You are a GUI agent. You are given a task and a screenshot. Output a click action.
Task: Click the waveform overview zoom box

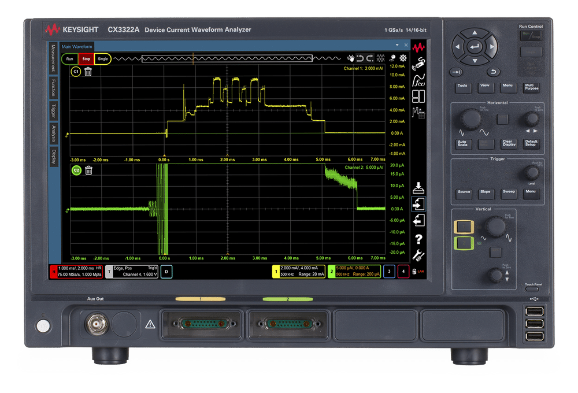227,58
